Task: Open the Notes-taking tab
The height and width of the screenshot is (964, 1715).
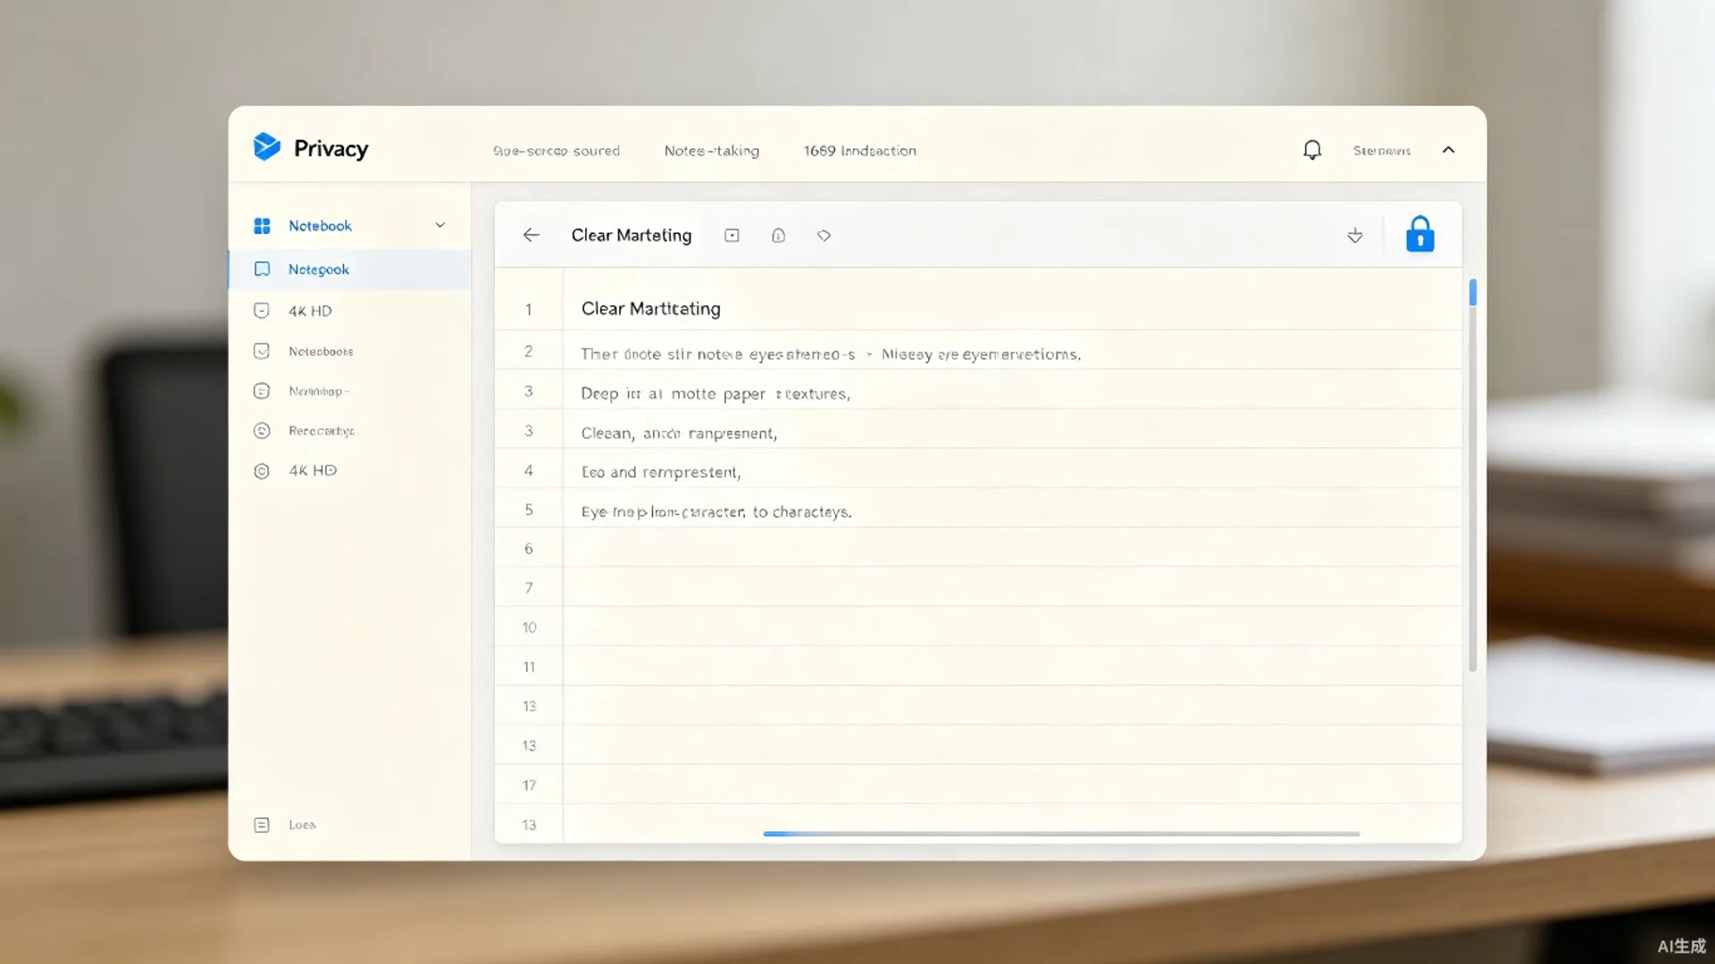Action: point(711,151)
